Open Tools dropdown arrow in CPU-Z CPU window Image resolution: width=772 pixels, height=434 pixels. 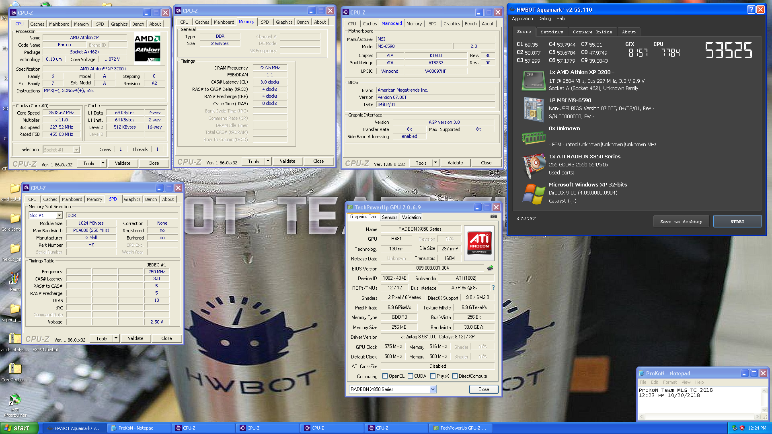pos(103,163)
